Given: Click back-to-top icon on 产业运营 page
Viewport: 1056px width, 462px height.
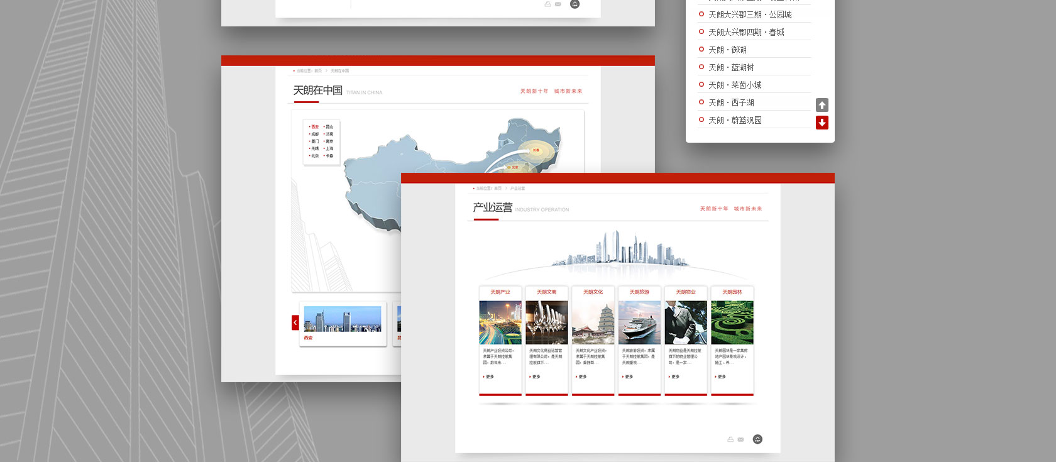Looking at the screenshot, I should click(757, 439).
